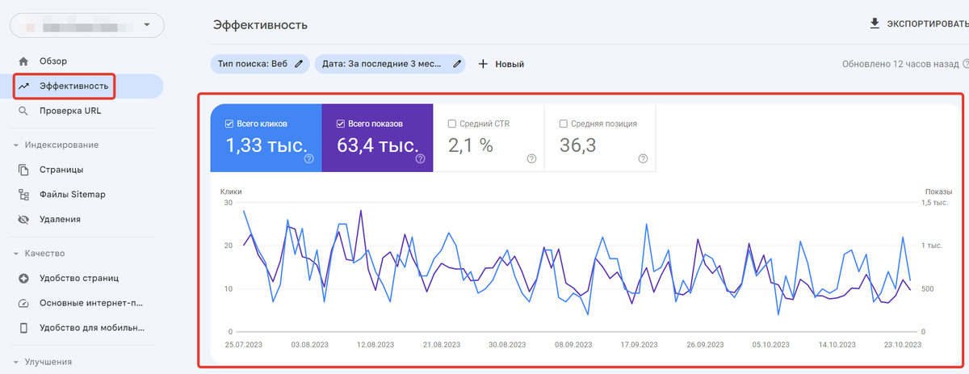969x374 pixels.
Task: Click the Показы axis label
Action: tap(938, 191)
